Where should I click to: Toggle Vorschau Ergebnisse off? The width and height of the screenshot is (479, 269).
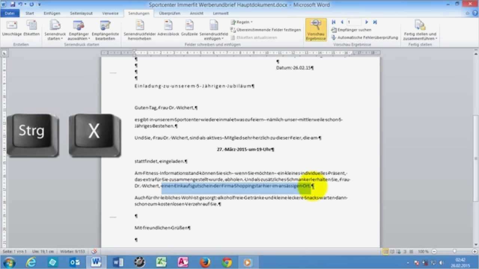pyautogui.click(x=316, y=29)
